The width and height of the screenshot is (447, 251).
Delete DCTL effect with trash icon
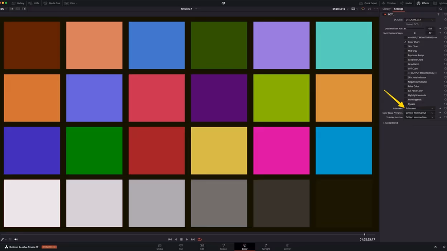pos(438,14)
